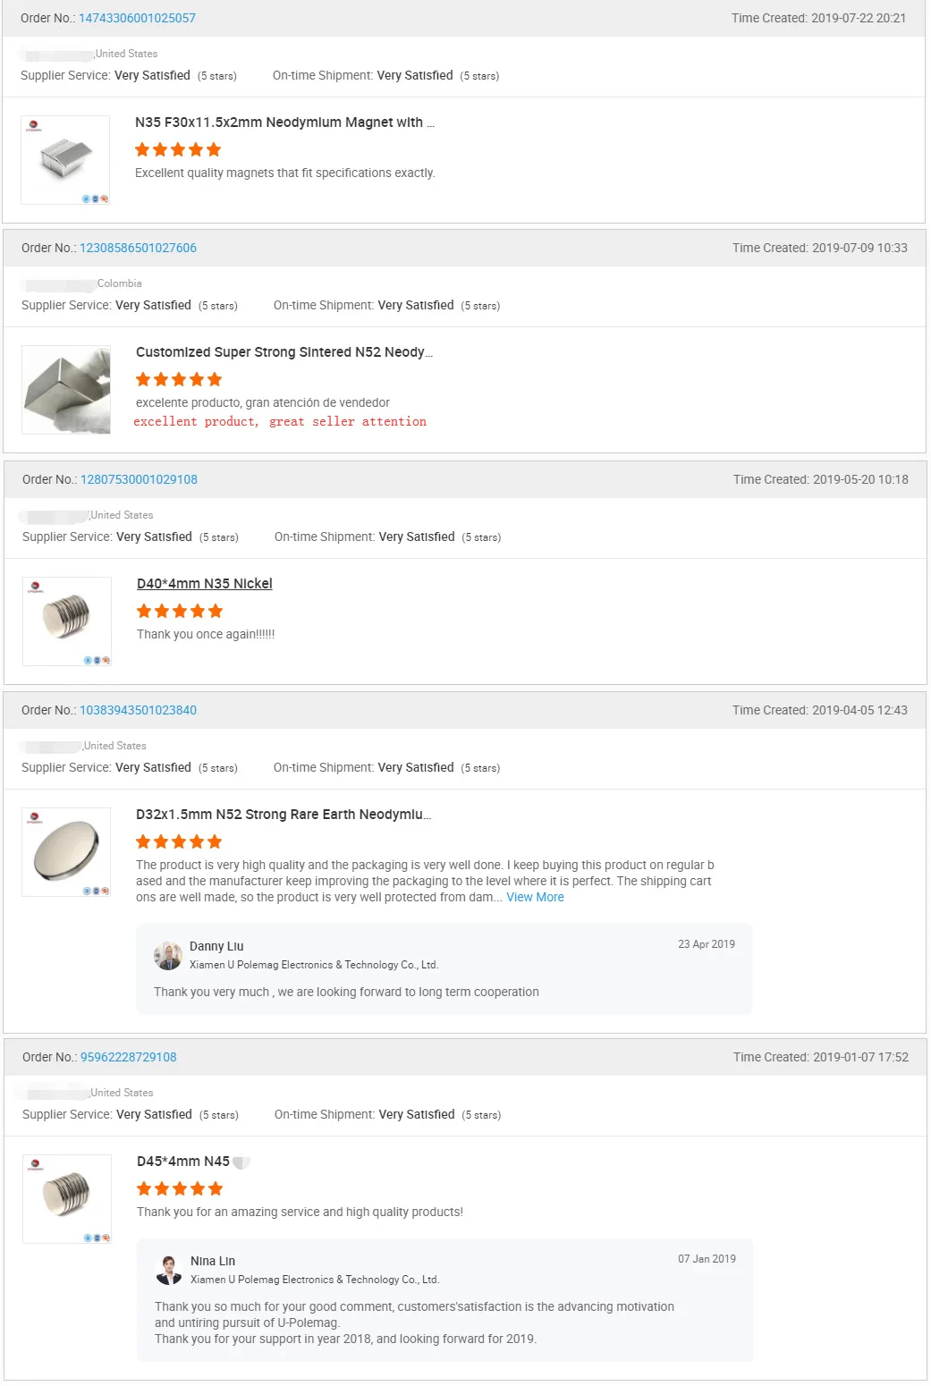Click the D32x1.5mm N52 disc thumbnail
This screenshot has width=931, height=1386.
point(66,852)
